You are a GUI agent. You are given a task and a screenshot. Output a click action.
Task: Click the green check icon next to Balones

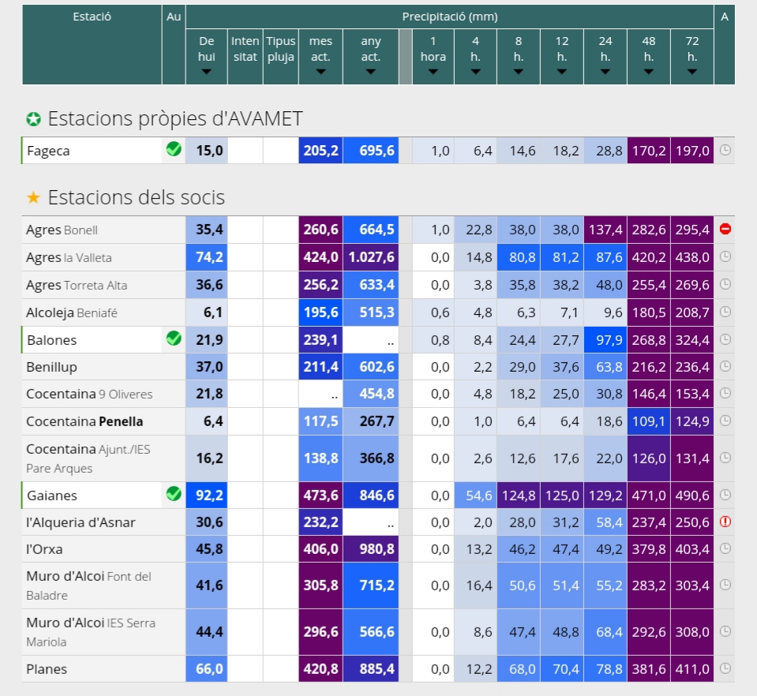pos(174,339)
